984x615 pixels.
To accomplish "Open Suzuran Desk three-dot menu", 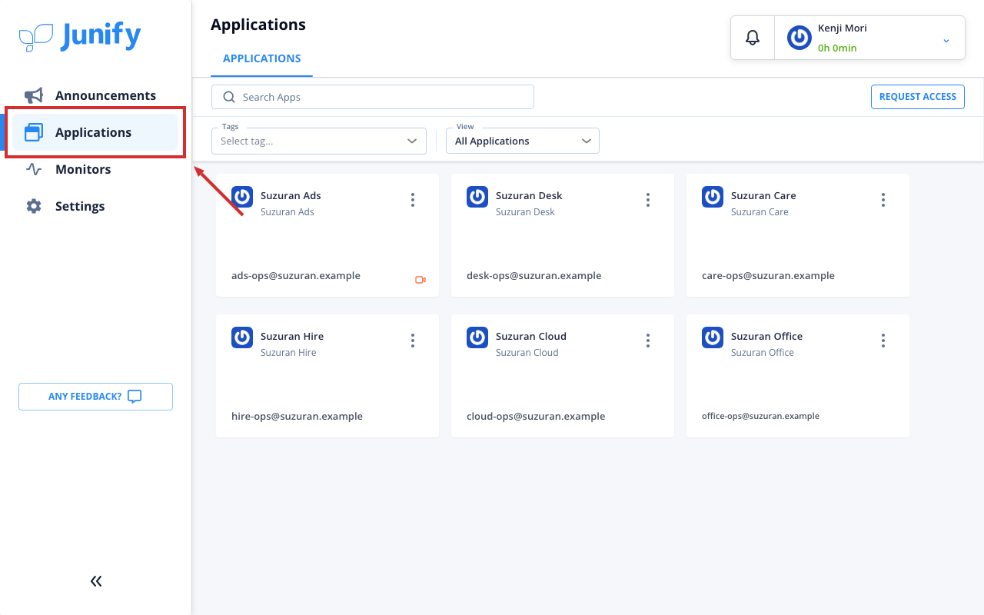I will [648, 200].
